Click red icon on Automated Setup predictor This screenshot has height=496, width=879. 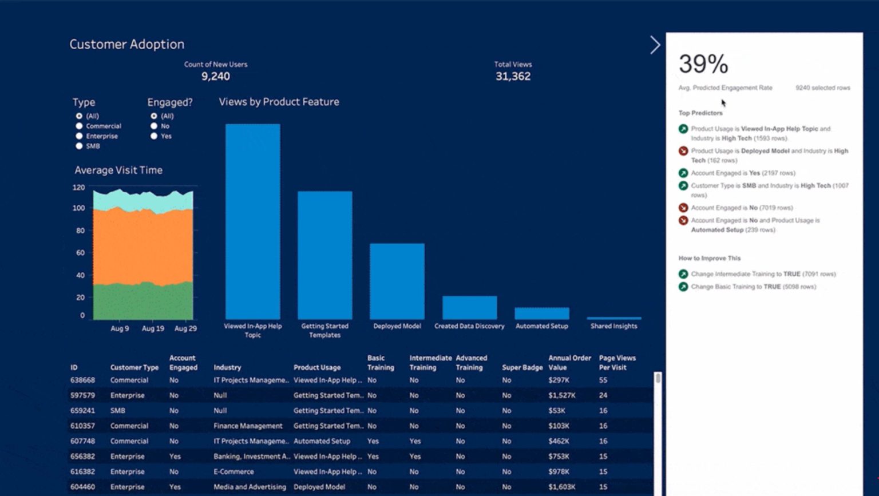pos(683,220)
